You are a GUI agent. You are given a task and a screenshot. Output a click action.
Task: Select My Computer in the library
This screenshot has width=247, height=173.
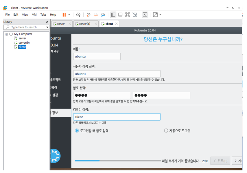click(23, 34)
